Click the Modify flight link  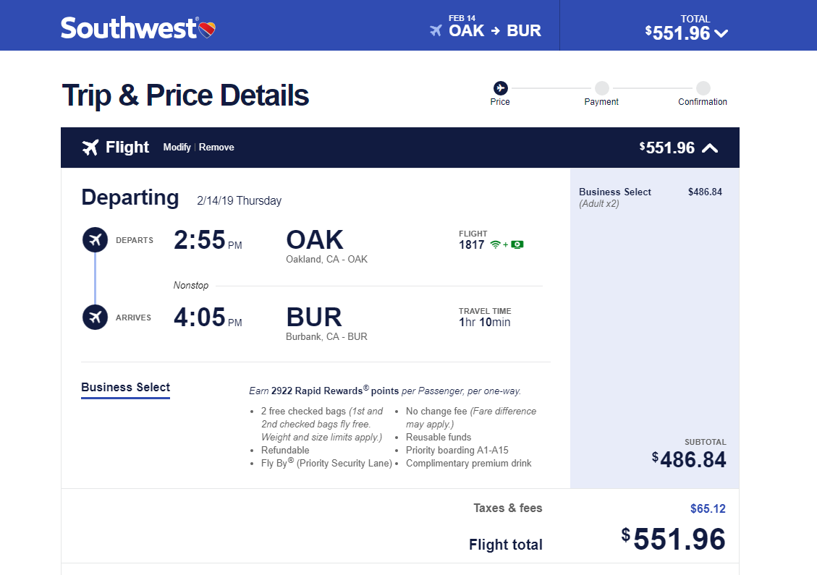tap(177, 148)
